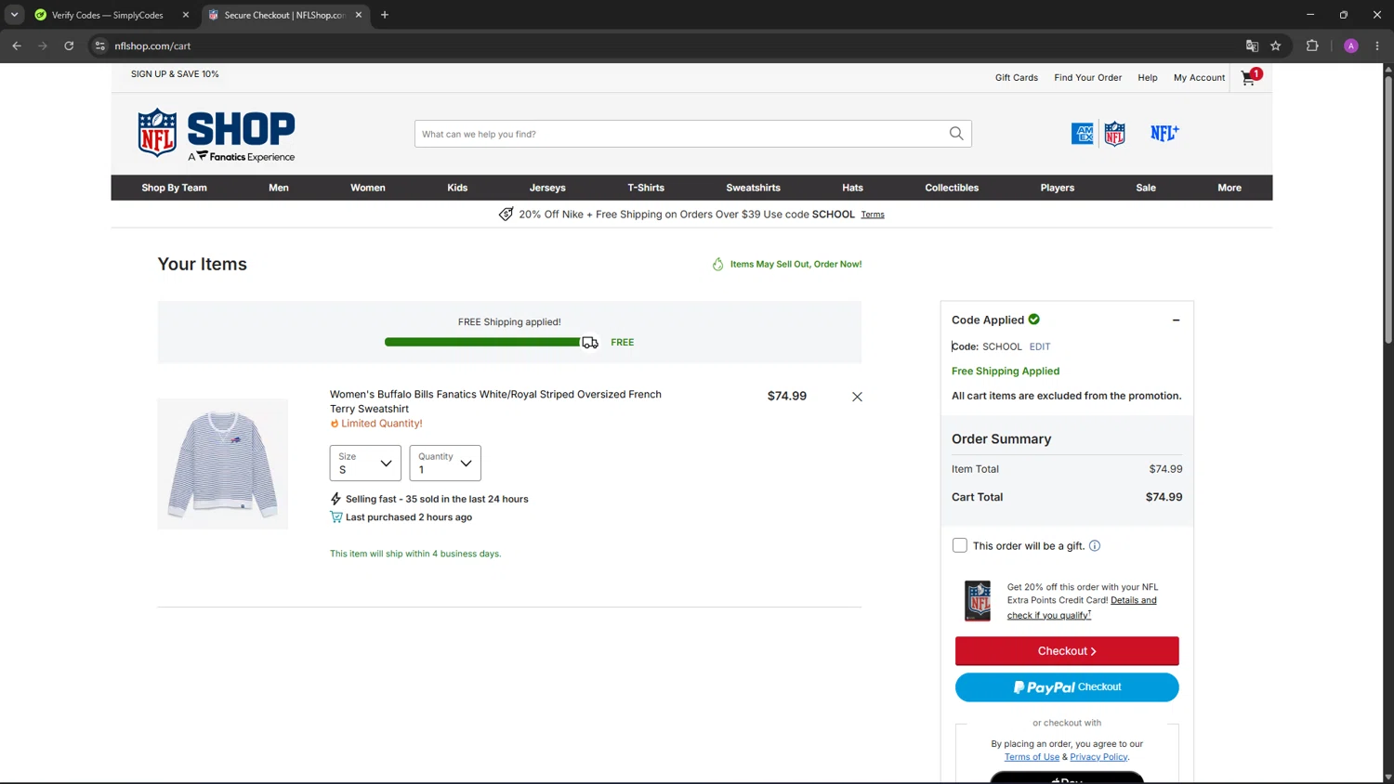
Task: Open the Women menu
Action: click(x=368, y=188)
